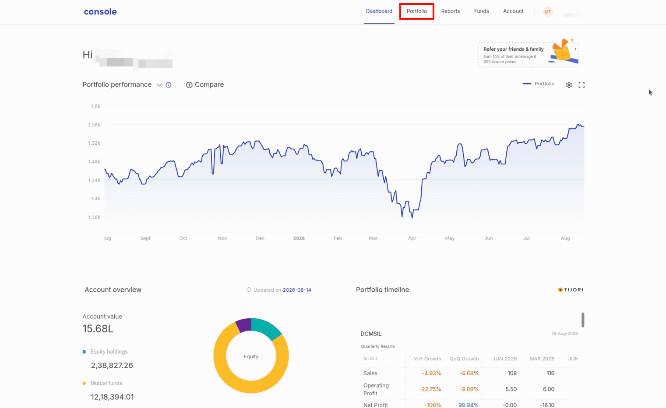666x408 pixels.
Task: Expand the Portfolio performance dropdown chevron
Action: [159, 85]
